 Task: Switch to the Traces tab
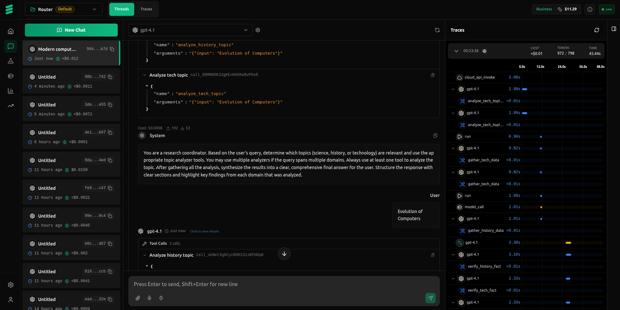click(146, 9)
